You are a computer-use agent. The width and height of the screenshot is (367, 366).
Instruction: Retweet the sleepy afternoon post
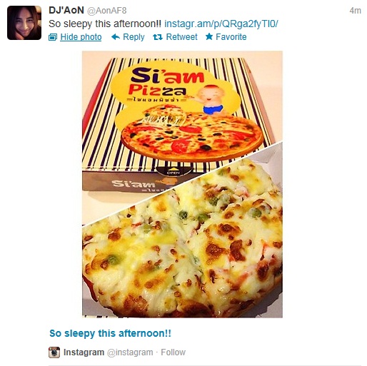coord(181,37)
